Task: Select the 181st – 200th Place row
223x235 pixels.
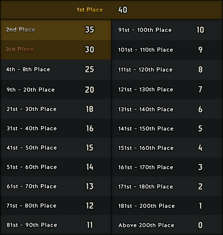Action: [x=167, y=205]
